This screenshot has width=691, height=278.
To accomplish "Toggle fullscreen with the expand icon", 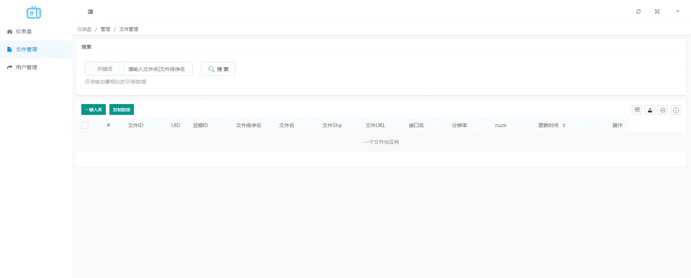I will click(657, 12).
